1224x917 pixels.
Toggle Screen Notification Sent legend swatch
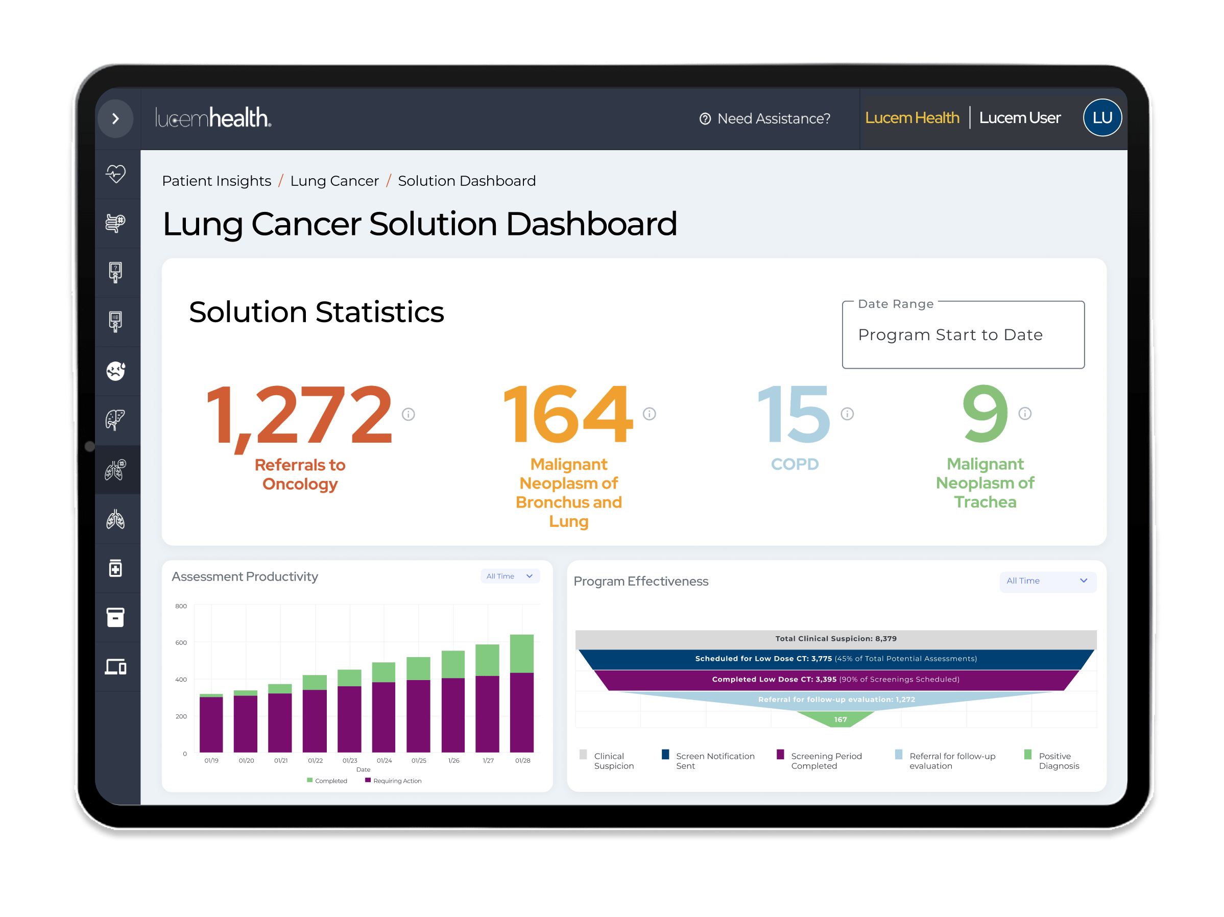(x=666, y=755)
